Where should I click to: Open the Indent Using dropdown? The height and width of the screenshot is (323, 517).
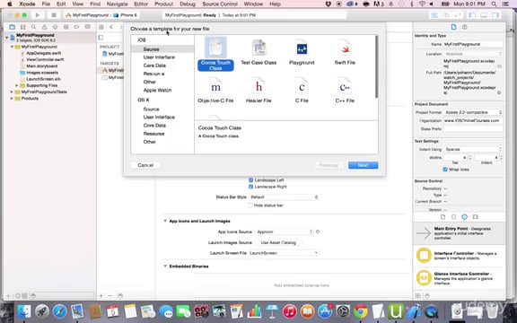[473, 149]
